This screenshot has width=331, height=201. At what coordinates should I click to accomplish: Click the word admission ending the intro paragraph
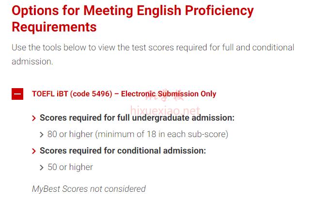(x=32, y=62)
